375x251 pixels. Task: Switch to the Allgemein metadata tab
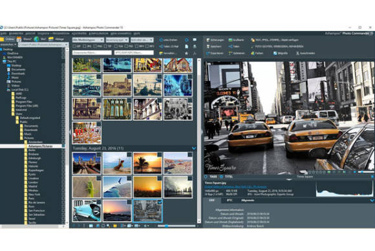pos(248,201)
